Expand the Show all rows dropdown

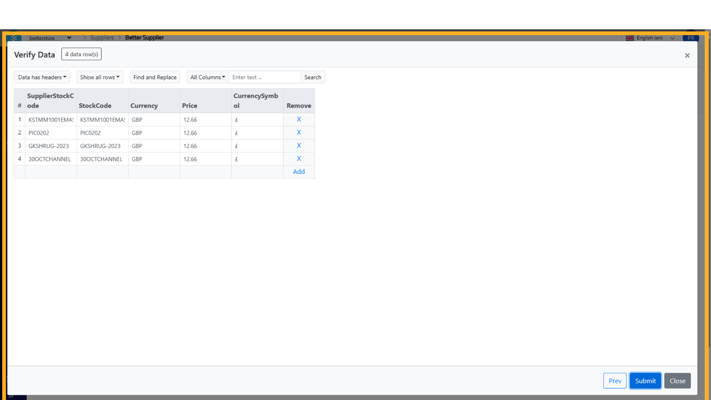click(x=100, y=77)
